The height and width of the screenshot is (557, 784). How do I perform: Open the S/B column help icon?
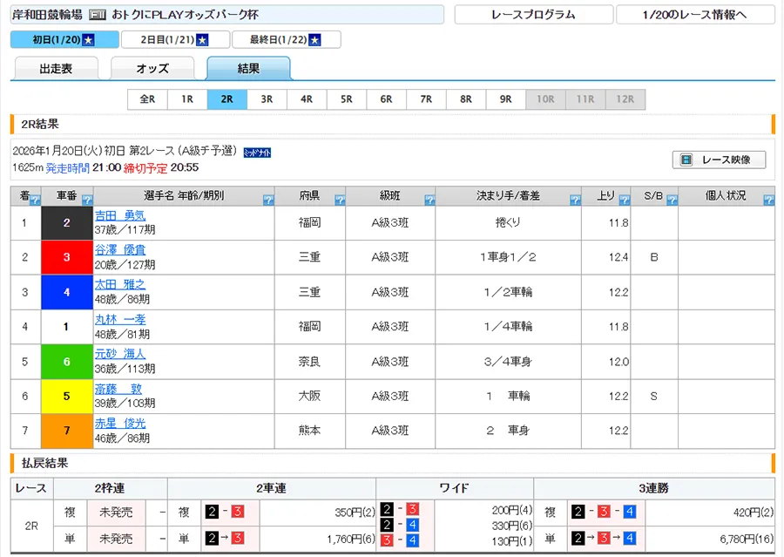point(671,200)
